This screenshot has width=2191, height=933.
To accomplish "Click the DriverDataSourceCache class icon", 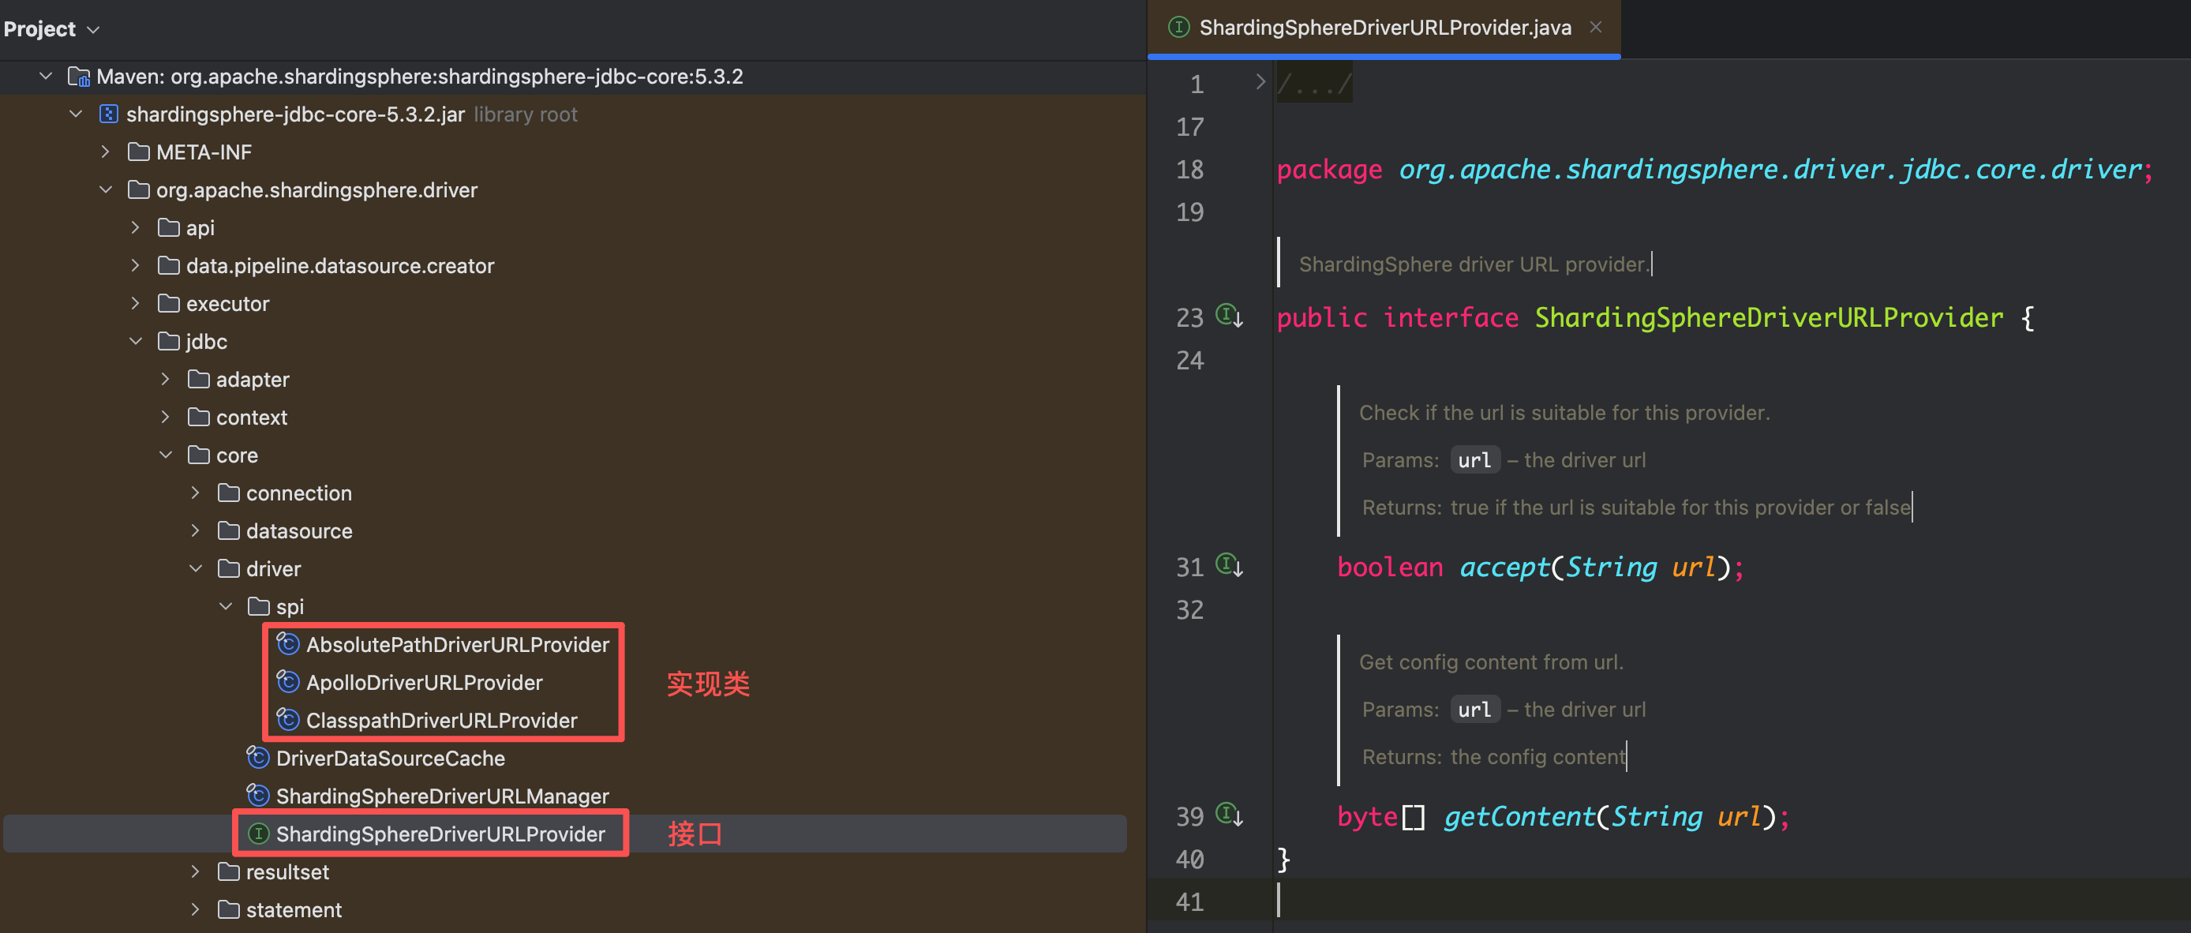I will (x=258, y=758).
